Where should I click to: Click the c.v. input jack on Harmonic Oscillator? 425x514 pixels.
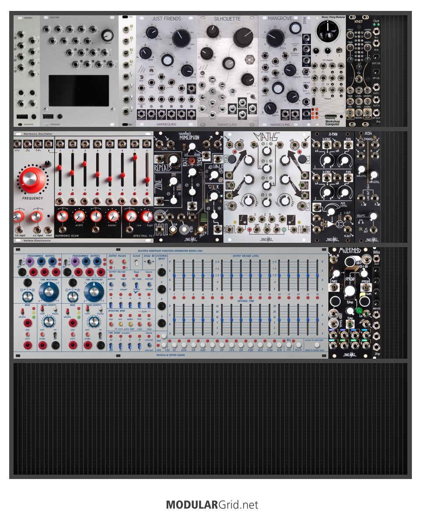[37, 229]
